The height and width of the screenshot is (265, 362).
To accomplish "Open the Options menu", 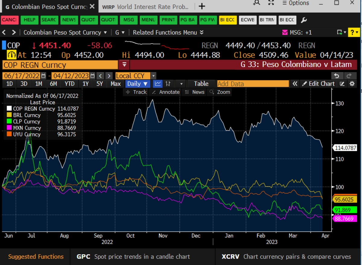I will pos(296,3).
